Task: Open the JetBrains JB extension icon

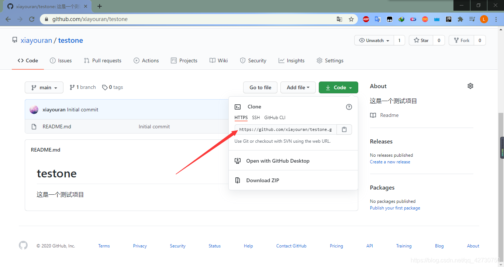Action: click(449, 19)
